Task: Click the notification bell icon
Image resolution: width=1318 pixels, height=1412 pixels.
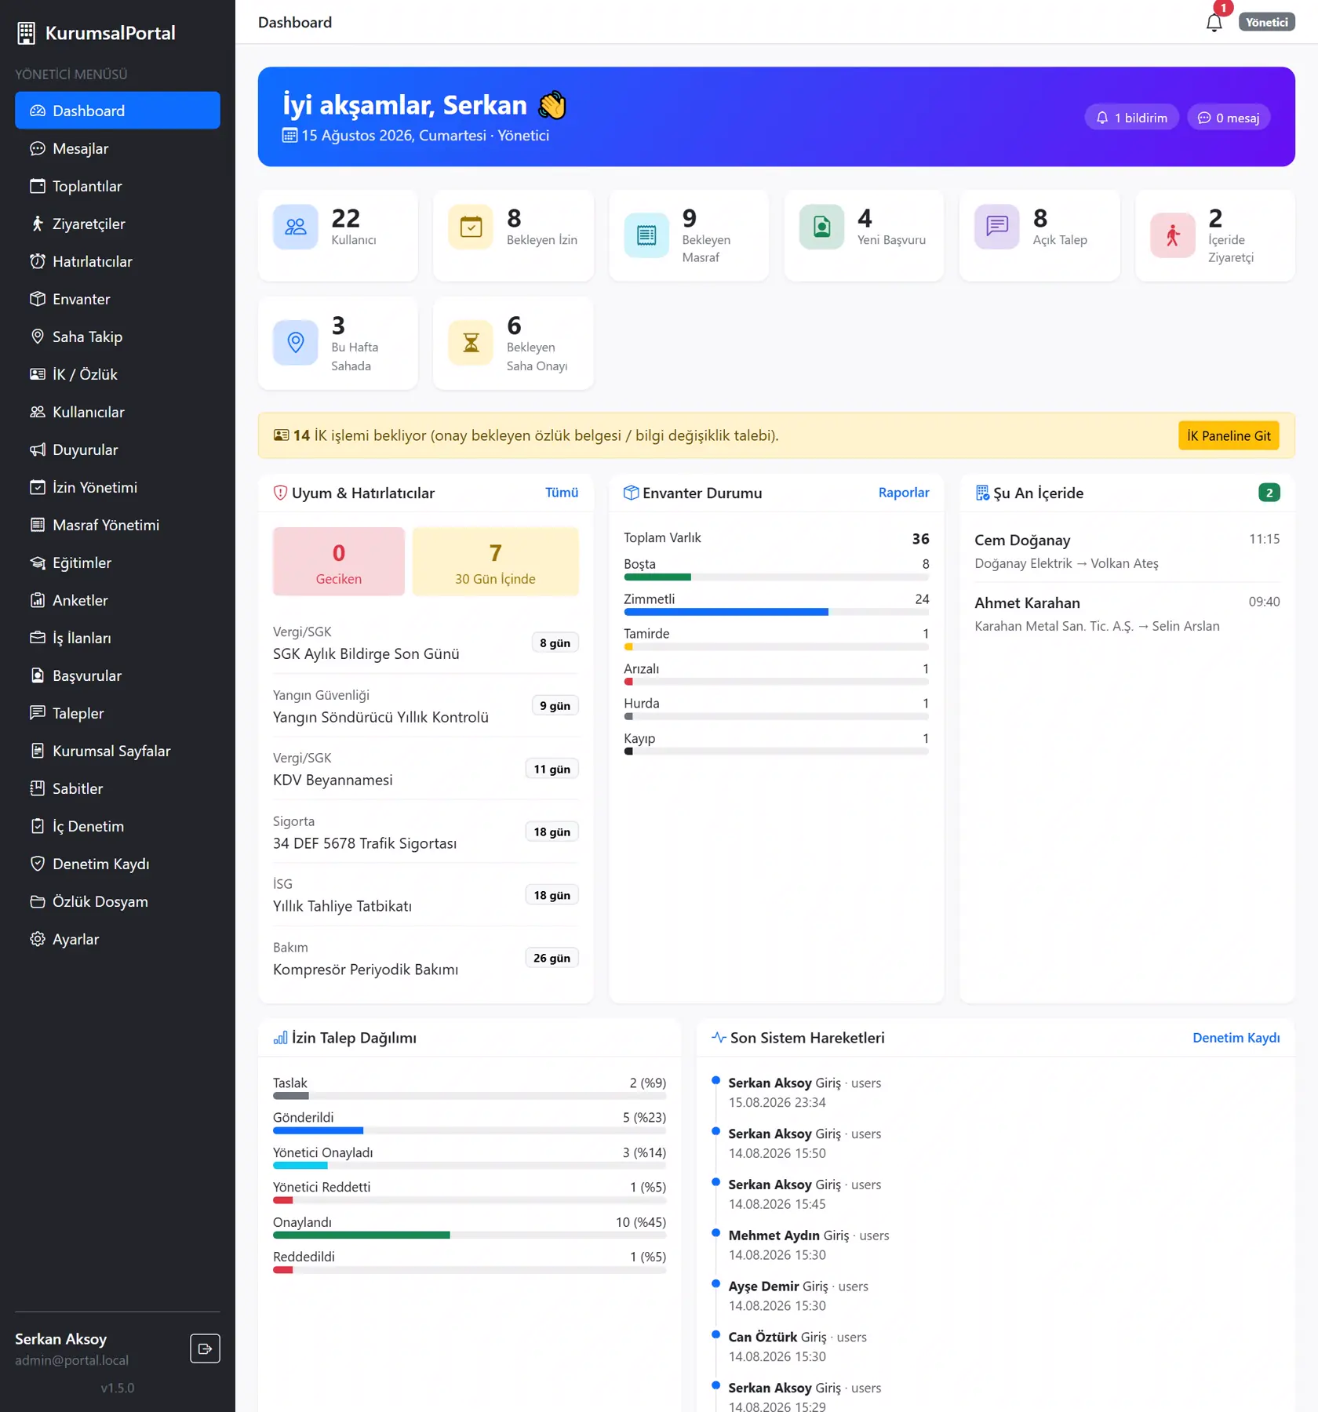Action: point(1214,23)
